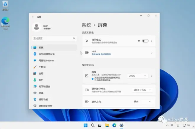Click the Windows Start button
The width and height of the screenshot is (195, 129).
click(86, 125)
